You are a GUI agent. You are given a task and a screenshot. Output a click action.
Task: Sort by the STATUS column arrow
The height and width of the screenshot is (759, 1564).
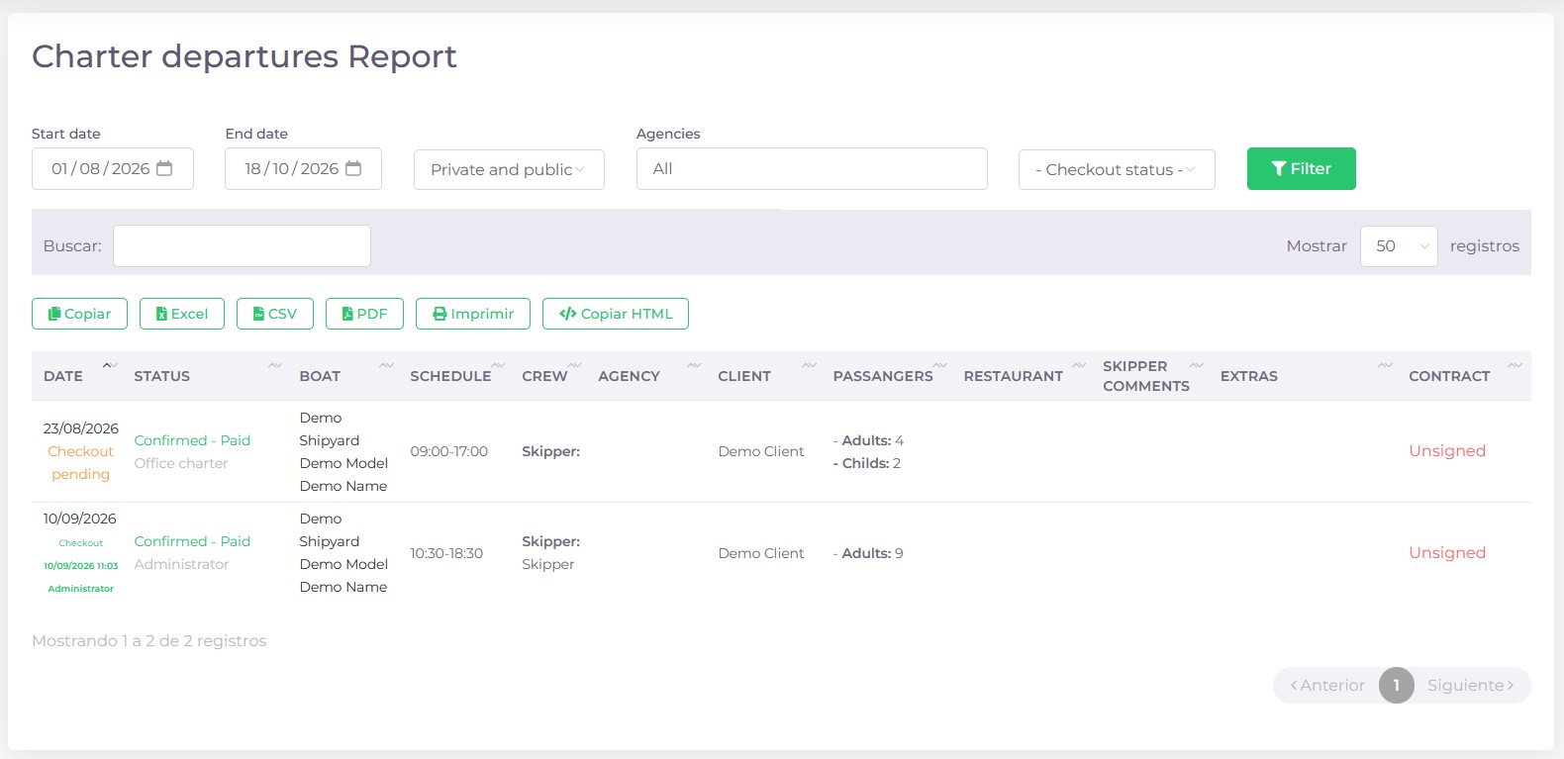(275, 365)
